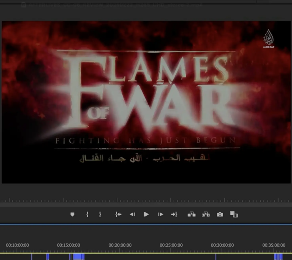
Task: Click the Extract button icon
Action: tap(206, 214)
